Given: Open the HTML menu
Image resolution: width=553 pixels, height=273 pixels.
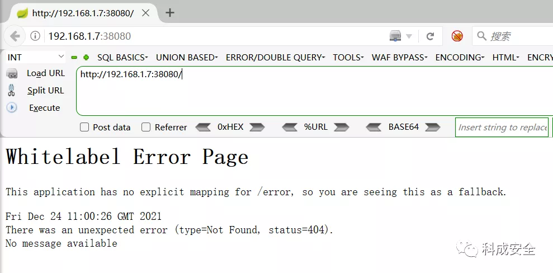Looking at the screenshot, I should tap(505, 58).
